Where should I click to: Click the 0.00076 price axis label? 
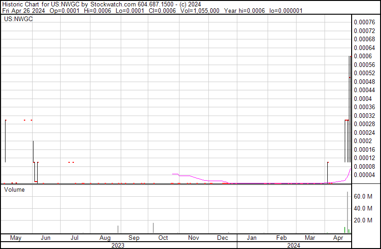pyautogui.click(x=364, y=22)
